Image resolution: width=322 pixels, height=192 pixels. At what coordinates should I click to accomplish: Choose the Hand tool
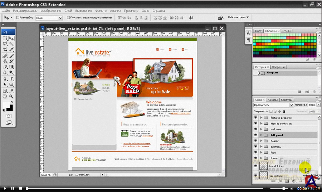(5, 96)
